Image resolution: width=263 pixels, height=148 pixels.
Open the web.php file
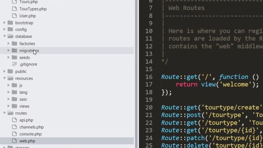click(x=28, y=141)
